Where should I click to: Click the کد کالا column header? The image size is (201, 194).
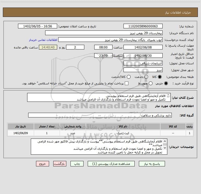pos(173,126)
